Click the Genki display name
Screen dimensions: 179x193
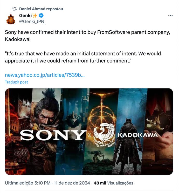(25, 16)
